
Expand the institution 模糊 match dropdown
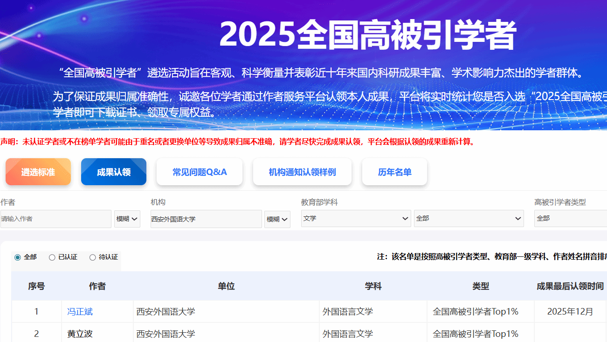click(277, 219)
